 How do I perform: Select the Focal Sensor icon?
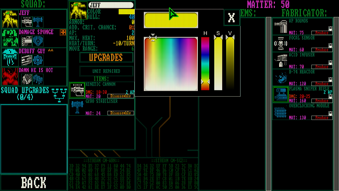[281, 43]
